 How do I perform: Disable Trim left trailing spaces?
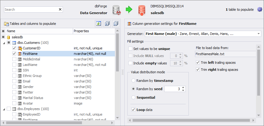[x=198, y=63]
